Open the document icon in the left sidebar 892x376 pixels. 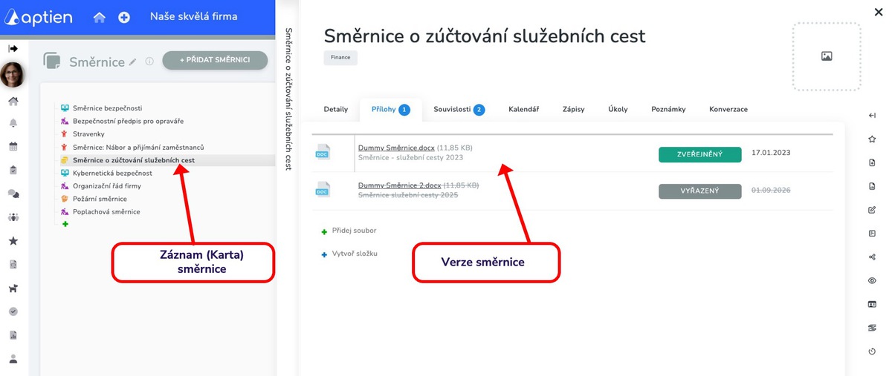pos(13,265)
